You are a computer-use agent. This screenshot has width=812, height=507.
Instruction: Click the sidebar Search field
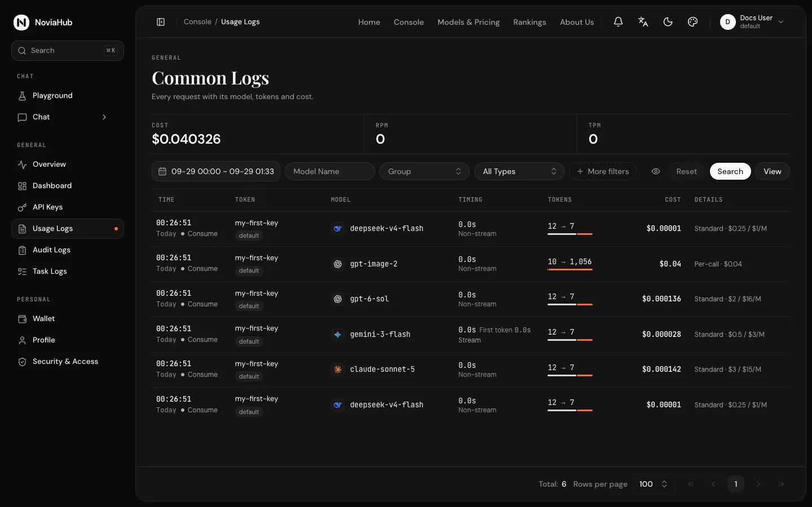point(68,51)
